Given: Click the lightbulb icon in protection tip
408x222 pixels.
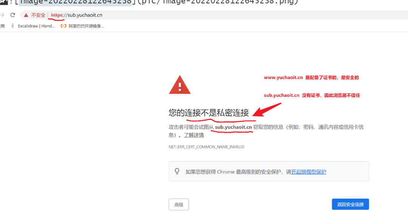Looking at the screenshot, I should coord(177,171).
